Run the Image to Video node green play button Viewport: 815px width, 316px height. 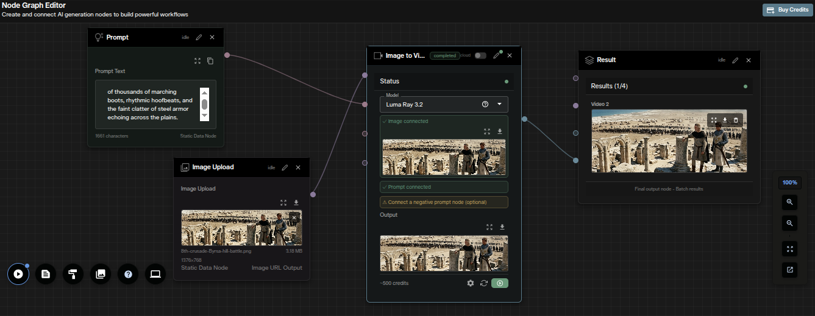[500, 283]
